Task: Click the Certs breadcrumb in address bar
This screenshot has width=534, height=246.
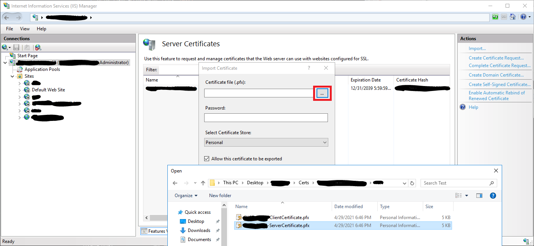Action: click(304, 183)
